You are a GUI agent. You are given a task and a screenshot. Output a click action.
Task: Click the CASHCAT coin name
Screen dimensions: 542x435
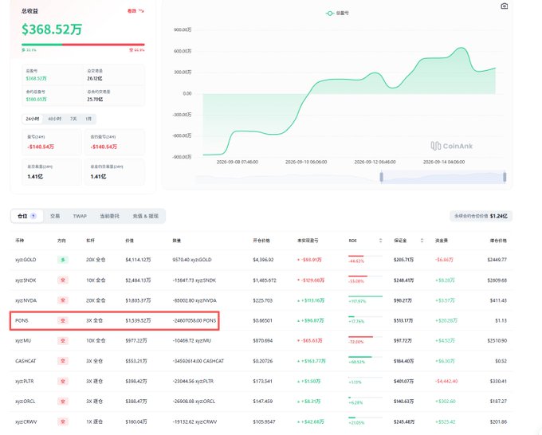[26, 361]
